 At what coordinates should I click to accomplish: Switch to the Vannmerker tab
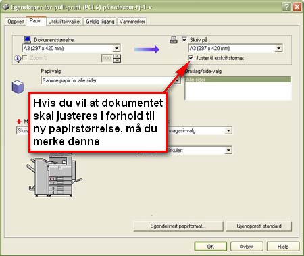coord(132,22)
